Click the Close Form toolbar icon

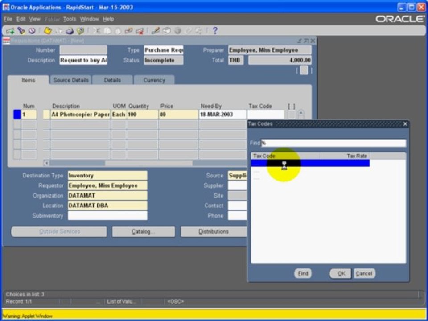point(80,31)
